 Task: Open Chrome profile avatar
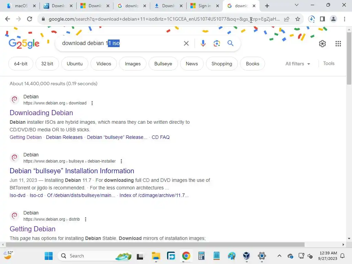click(333, 19)
